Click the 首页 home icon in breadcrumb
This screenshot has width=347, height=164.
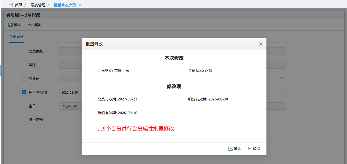pos(11,5)
